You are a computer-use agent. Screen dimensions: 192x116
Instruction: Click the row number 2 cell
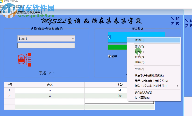(x=9, y=96)
